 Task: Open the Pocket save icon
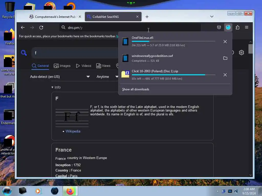tap(219, 27)
